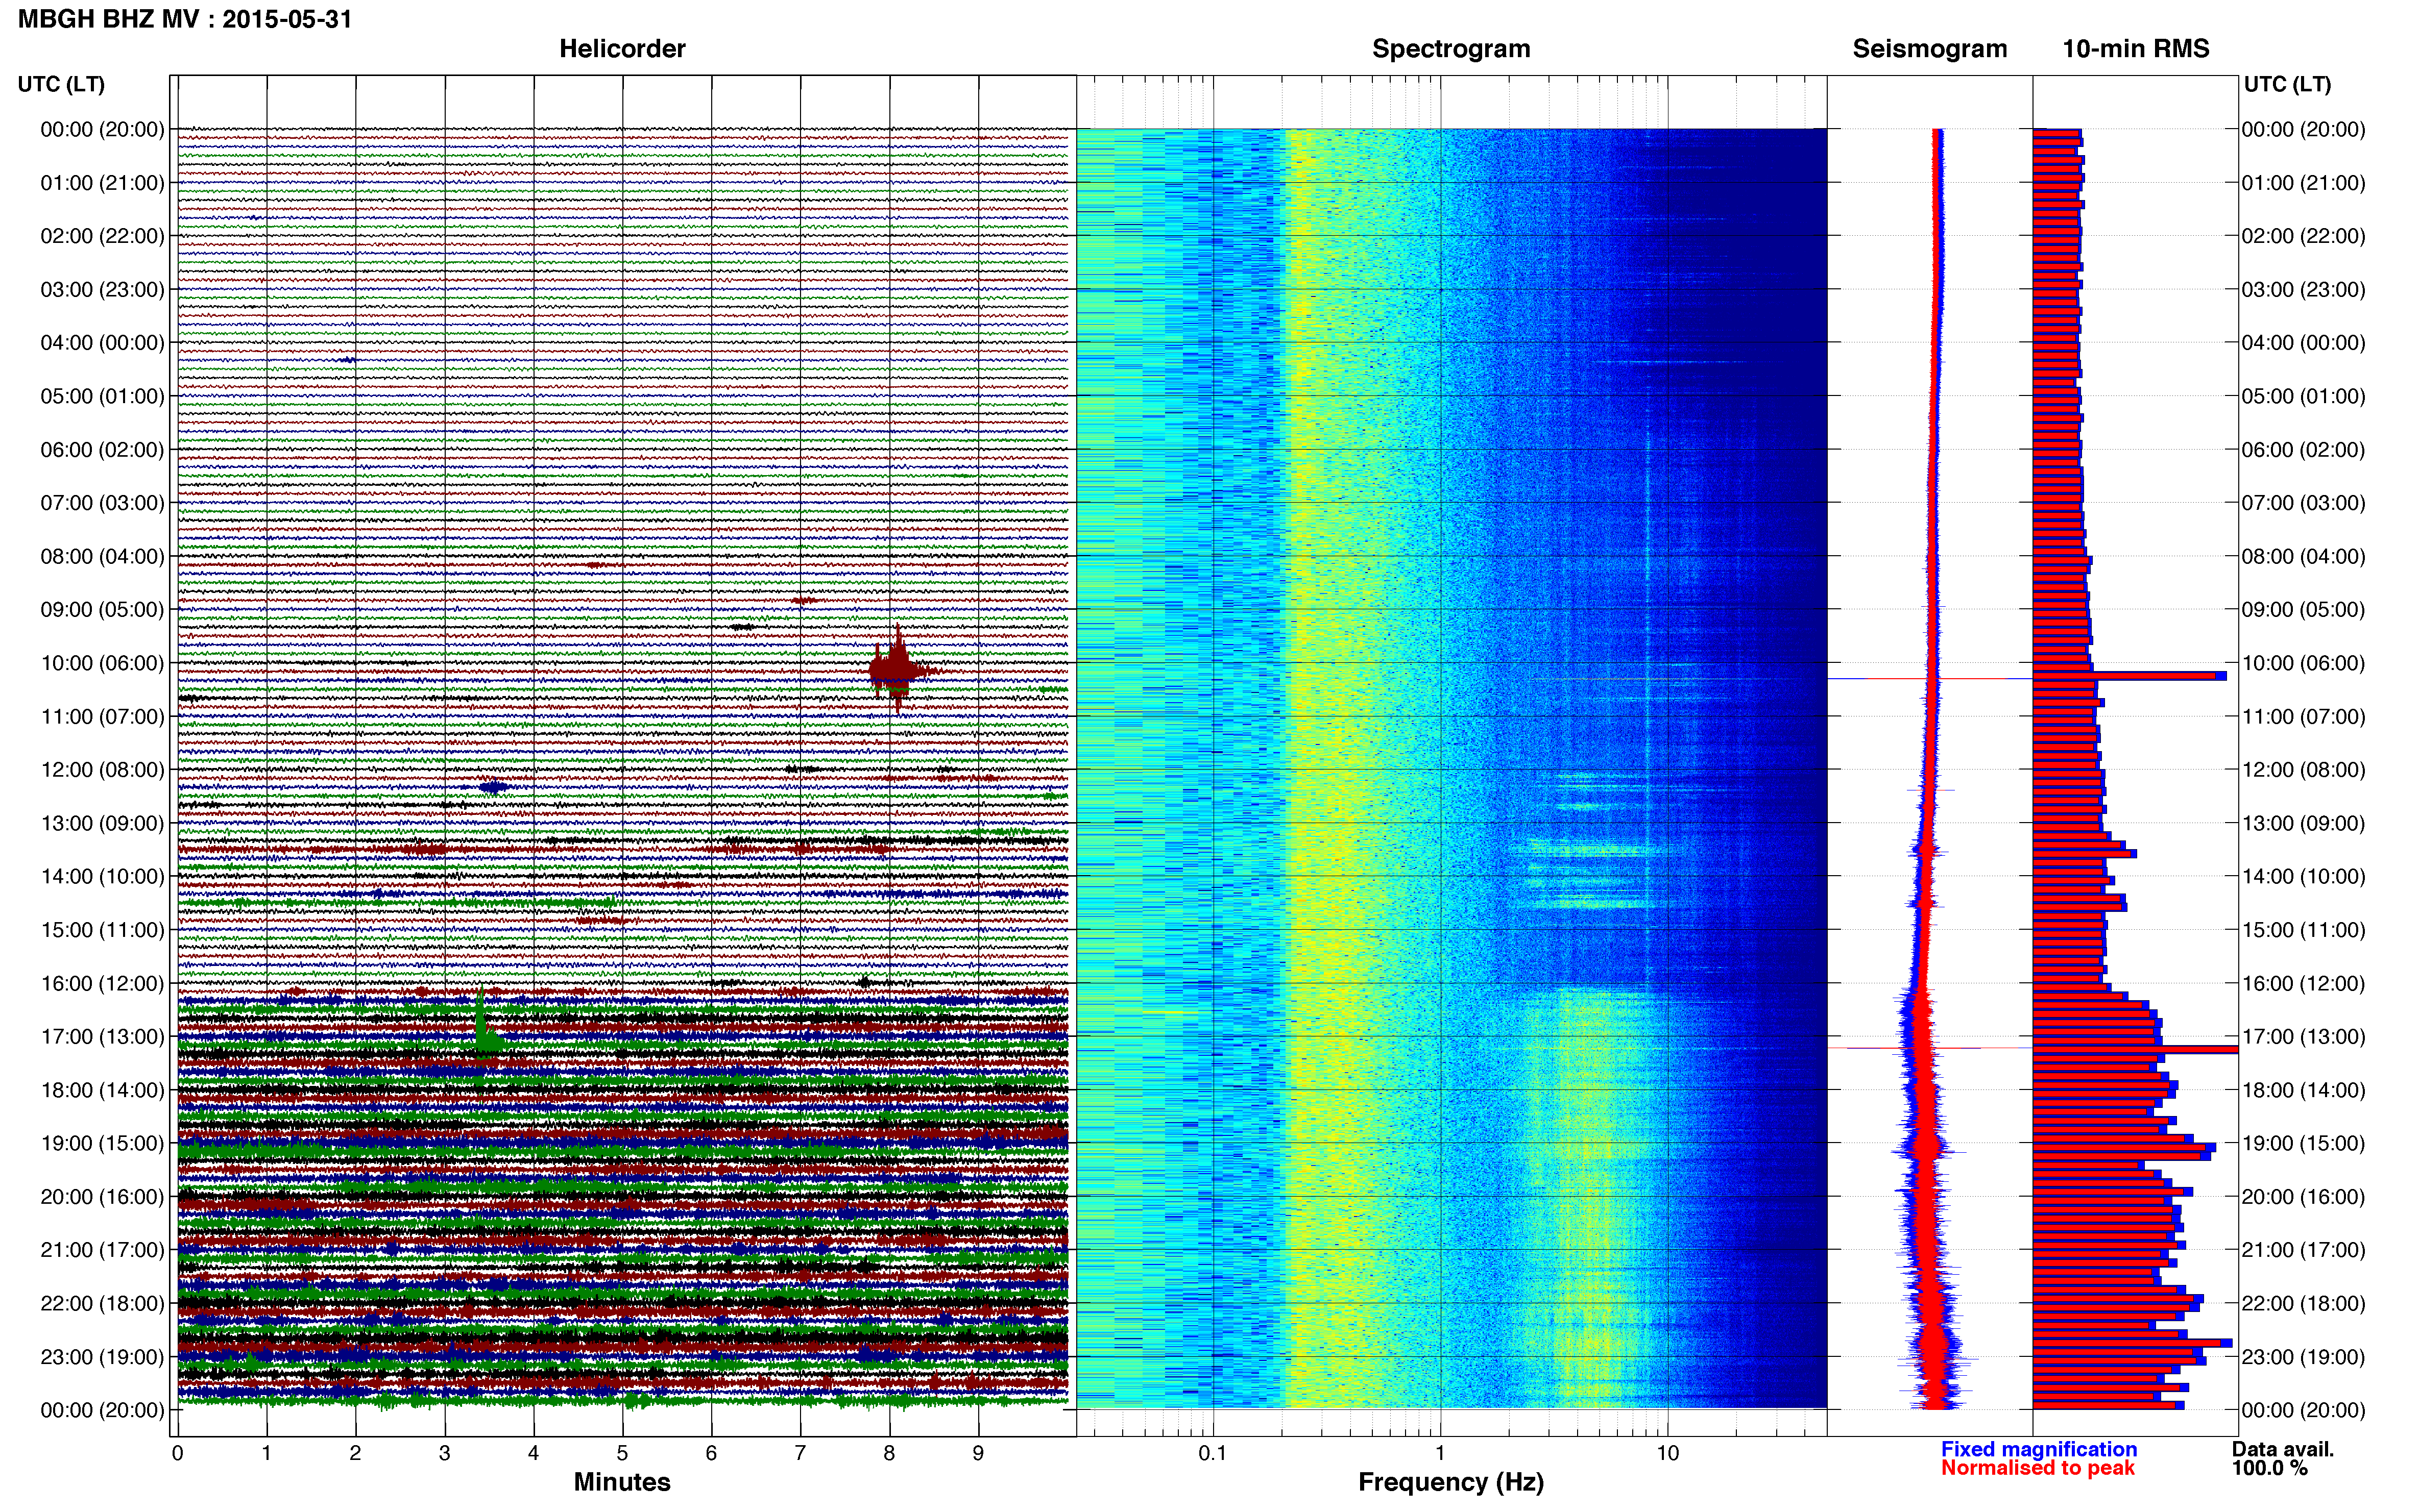This screenshot has width=2420, height=1512.
Task: Select the 'Helicorder' panel heading
Action: coord(622,49)
